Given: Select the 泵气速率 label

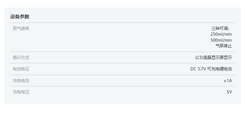Looking at the screenshot, I should pos(21,29).
